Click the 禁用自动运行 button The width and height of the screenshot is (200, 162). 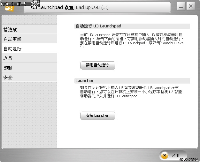point(97,65)
